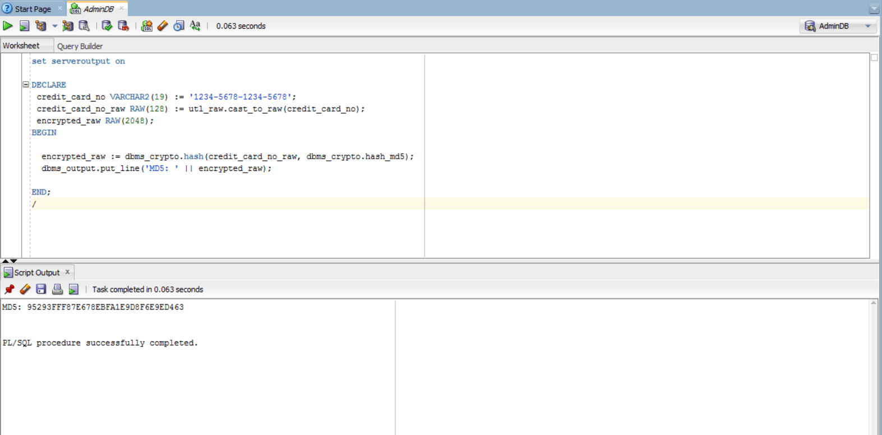Click Run Script icon in worksheet toolbar
Viewport: 882px width, 435px height.
[24, 26]
